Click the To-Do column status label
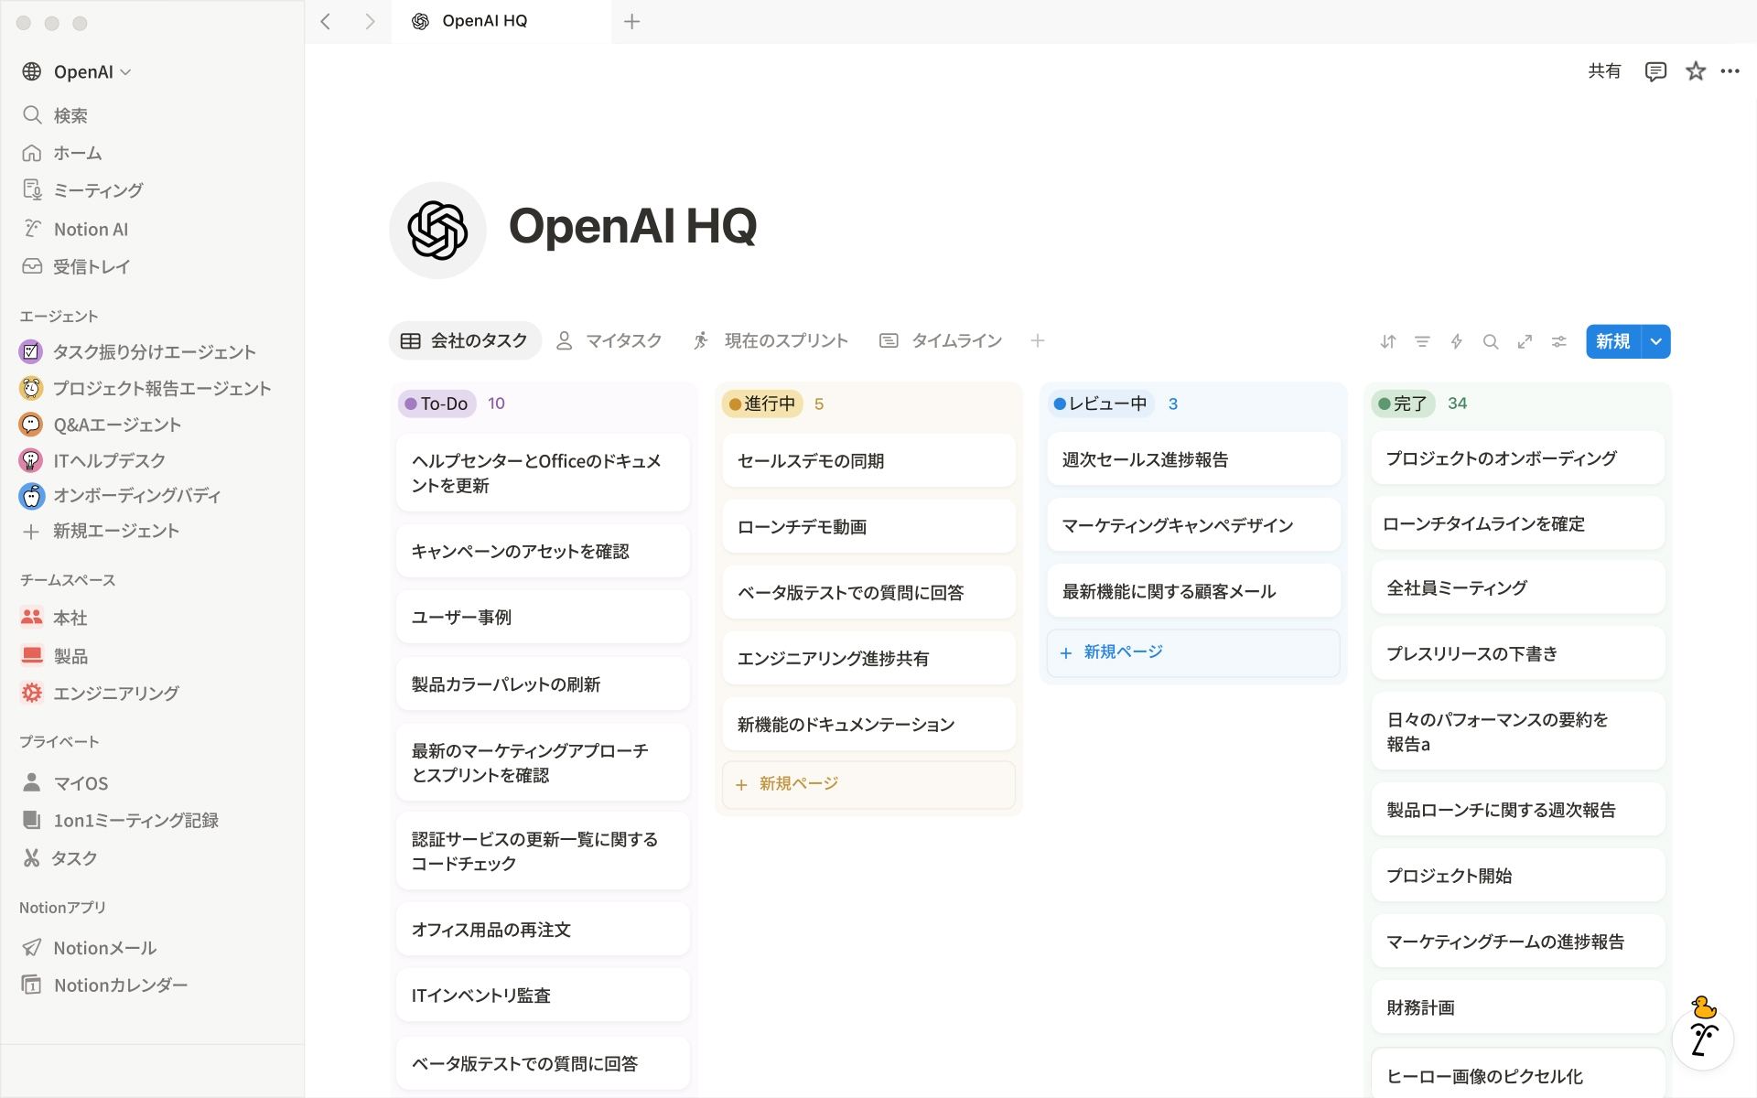The width and height of the screenshot is (1757, 1098). [437, 404]
